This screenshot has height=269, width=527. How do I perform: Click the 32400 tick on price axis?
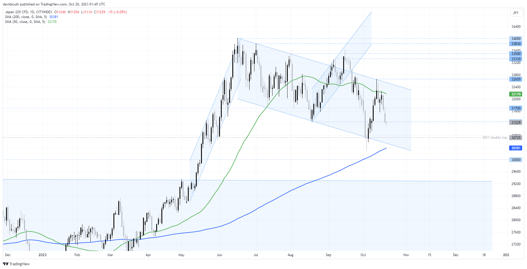(x=516, y=87)
